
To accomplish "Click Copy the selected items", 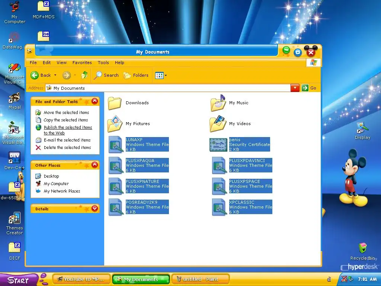I will [x=66, y=120].
